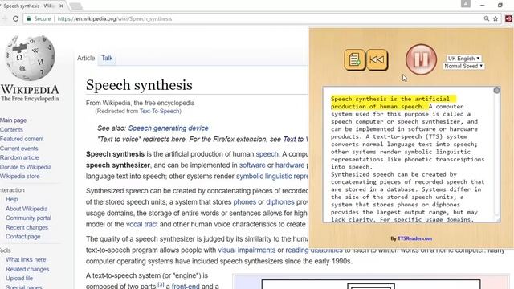Click the Wikipedia globe logo
The width and height of the screenshot is (514, 289).
[x=31, y=58]
